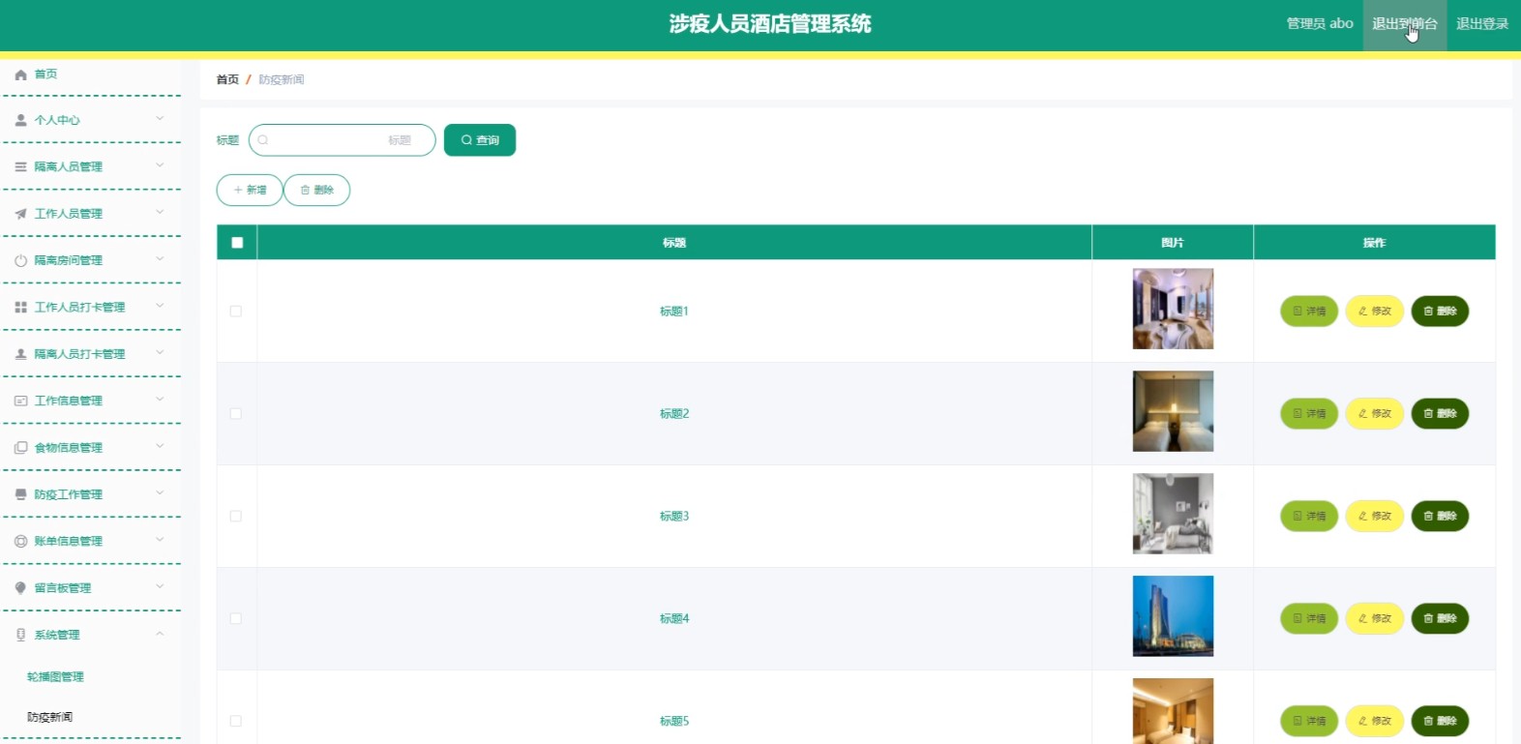Click the 退出登录 logout link
This screenshot has width=1521, height=744.
coord(1482,24)
